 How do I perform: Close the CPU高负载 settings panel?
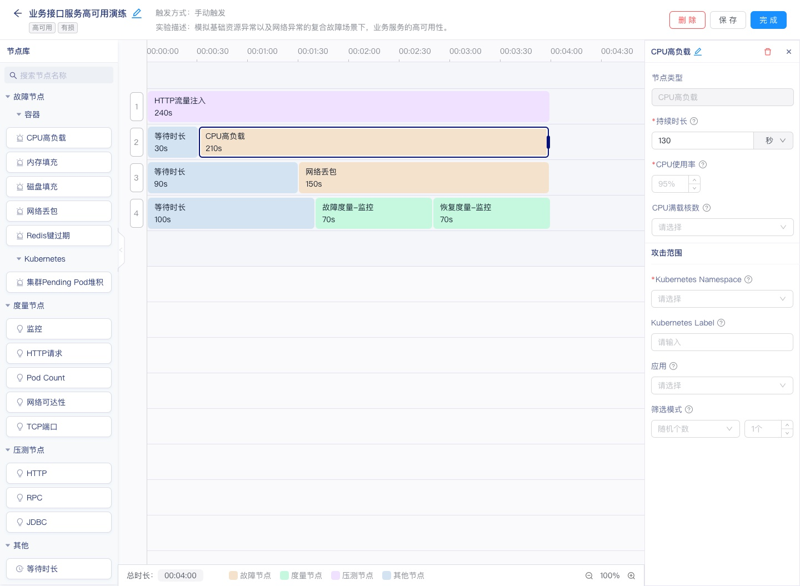click(x=789, y=52)
